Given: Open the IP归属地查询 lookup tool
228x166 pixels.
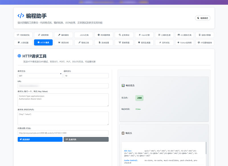Looking at the screenshot, I should click(205, 42).
